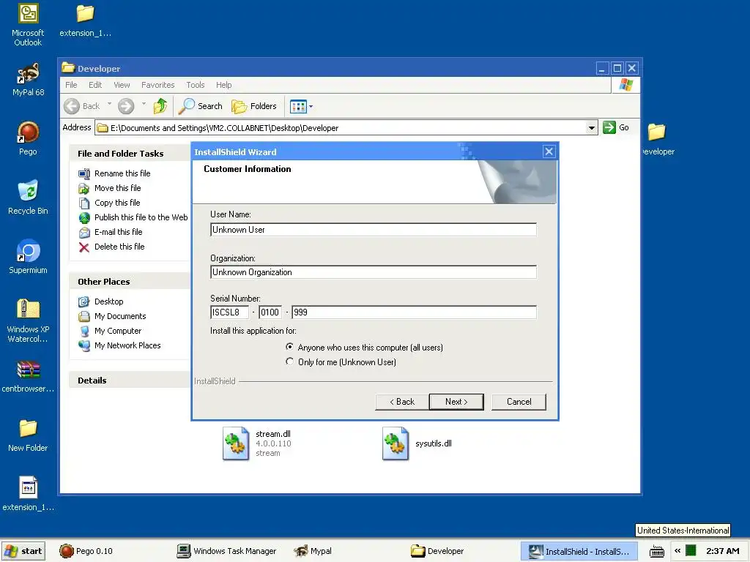Toggle the Folders pane button
The width and height of the screenshot is (750, 562).
tap(254, 105)
